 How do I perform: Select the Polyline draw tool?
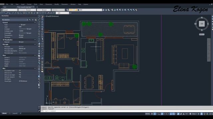[x=39, y=22]
